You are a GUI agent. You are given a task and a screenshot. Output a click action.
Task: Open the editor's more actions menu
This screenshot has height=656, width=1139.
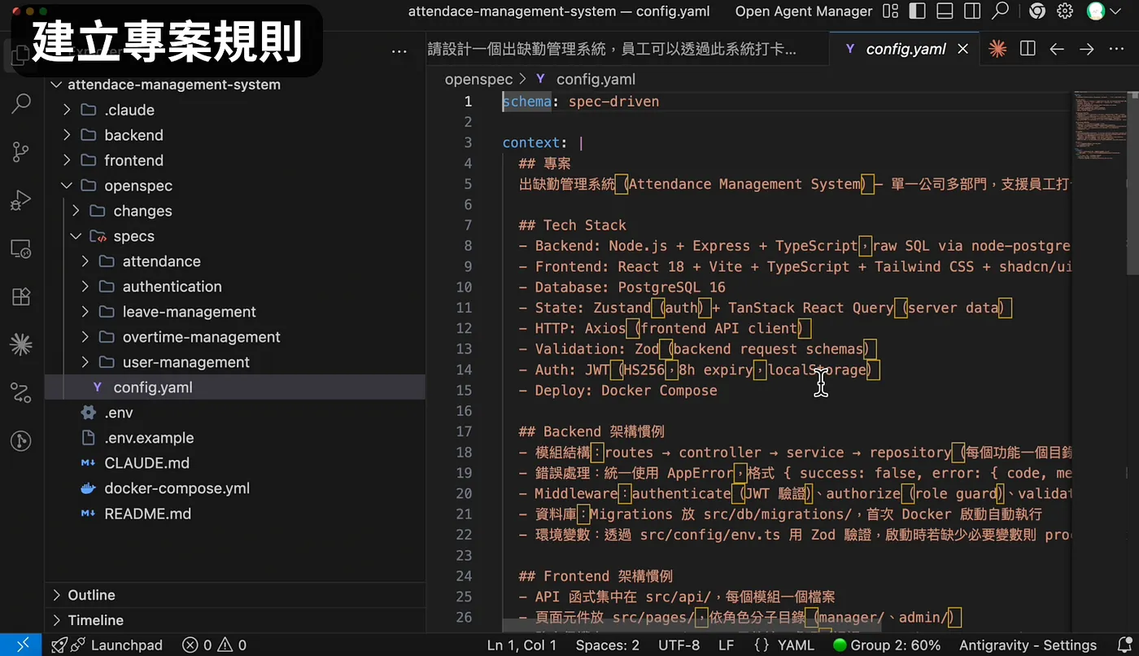coord(1115,49)
